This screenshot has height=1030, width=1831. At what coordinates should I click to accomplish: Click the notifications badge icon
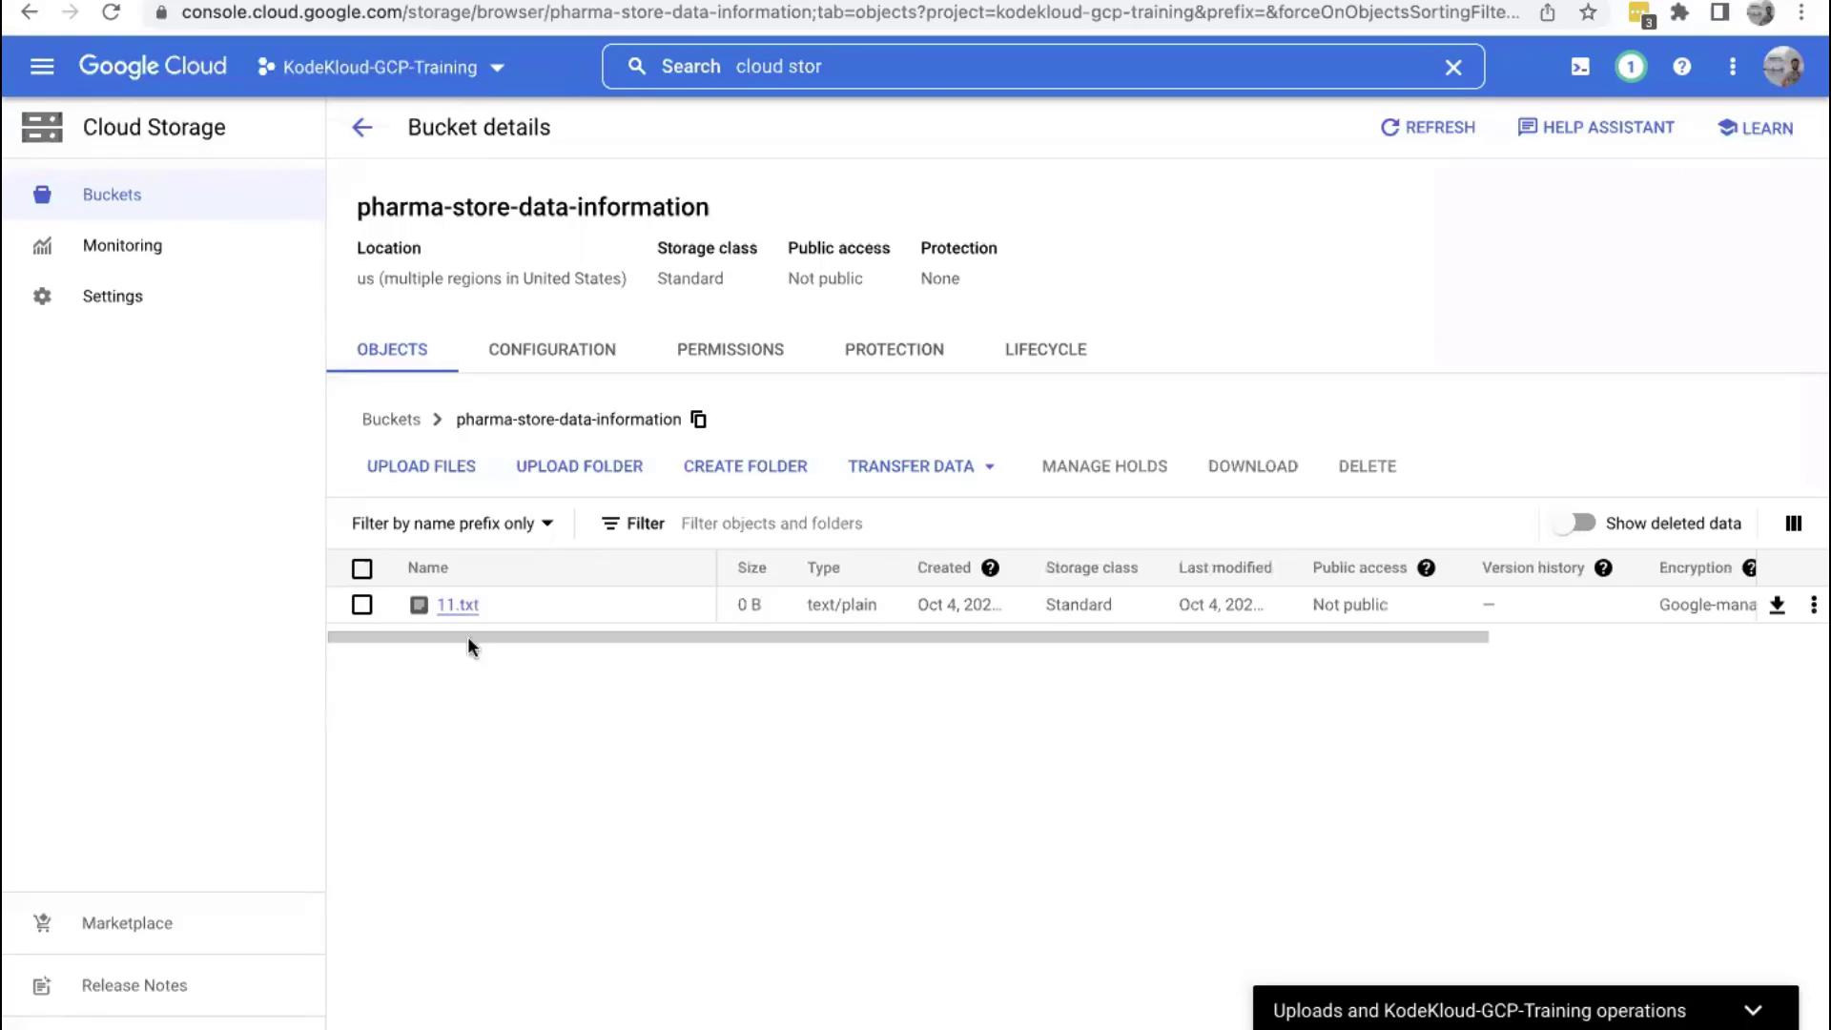pyautogui.click(x=1631, y=67)
